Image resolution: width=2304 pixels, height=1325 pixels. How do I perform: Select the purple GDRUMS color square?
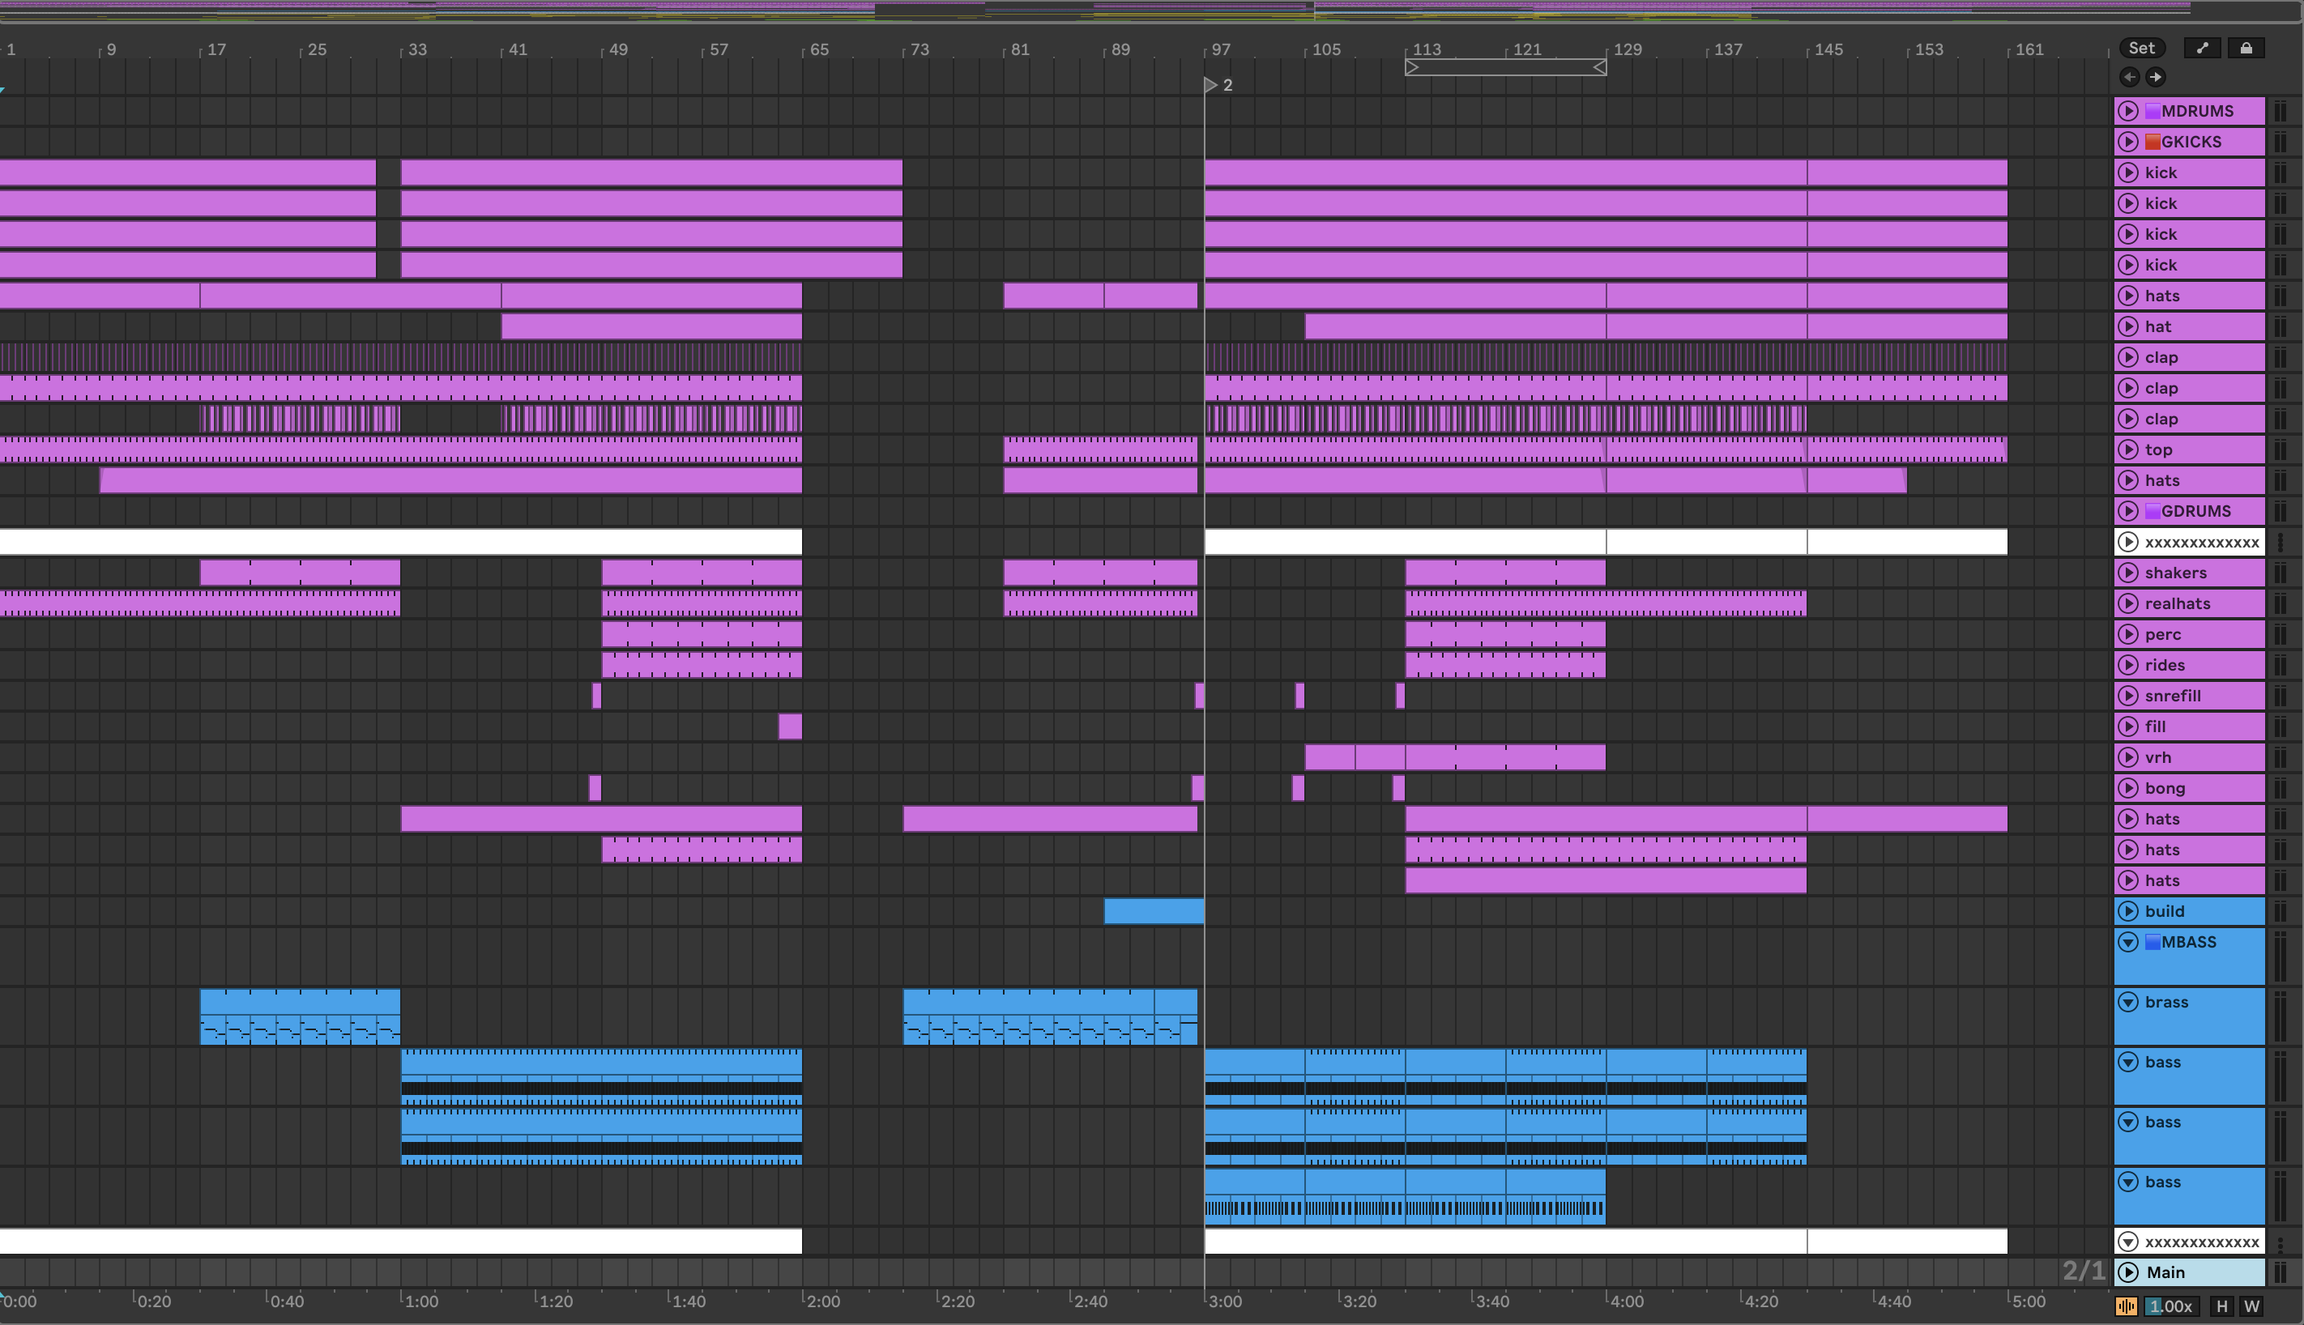[x=2153, y=511]
